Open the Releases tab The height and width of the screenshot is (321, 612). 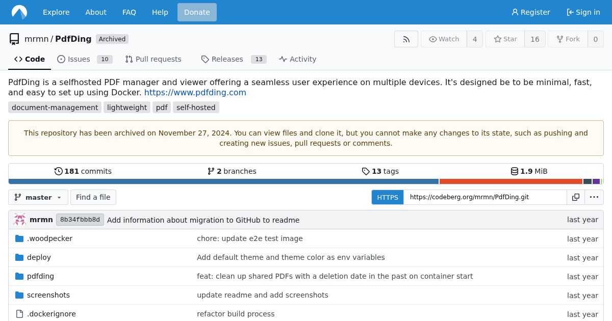[234, 59]
